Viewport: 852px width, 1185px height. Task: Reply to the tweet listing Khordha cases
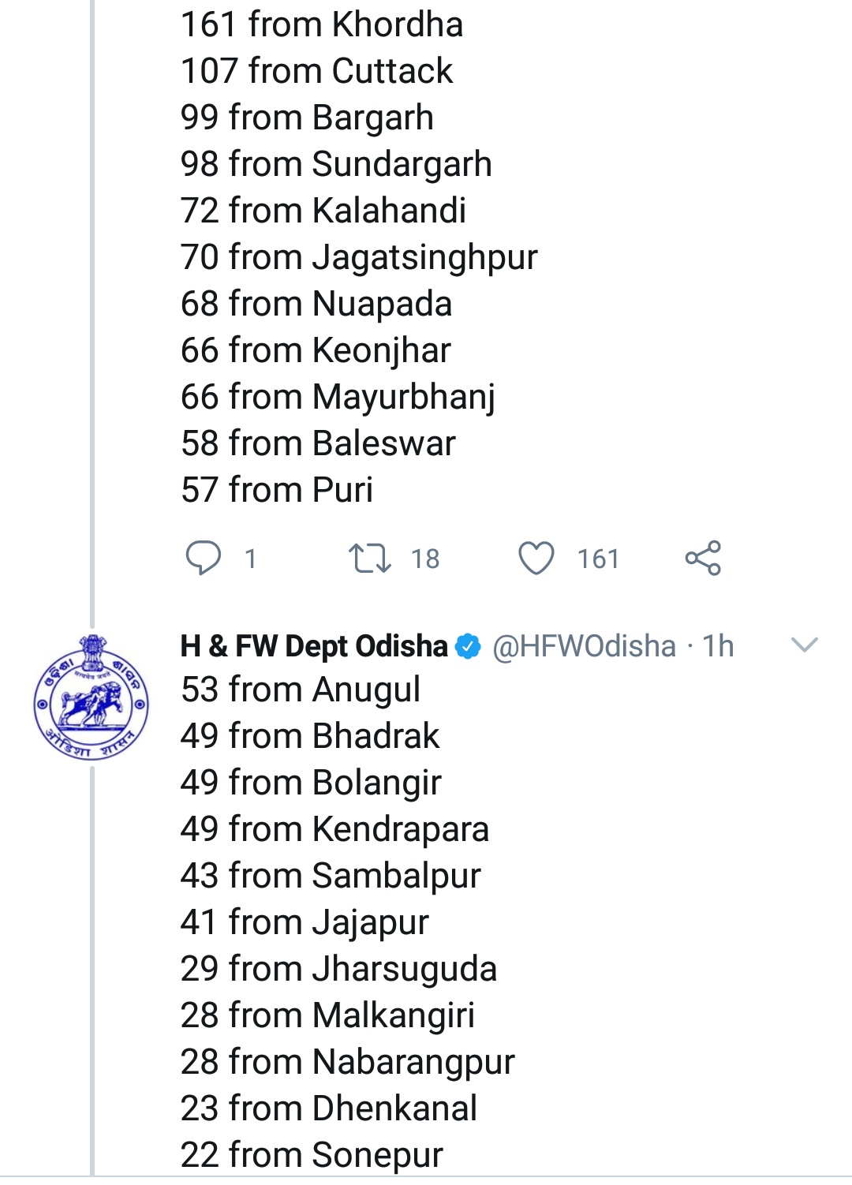(204, 558)
